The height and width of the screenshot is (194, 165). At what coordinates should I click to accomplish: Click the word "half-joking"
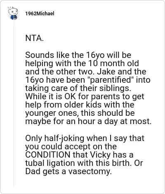(64, 139)
